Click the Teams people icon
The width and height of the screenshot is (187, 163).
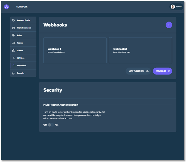coord(13,43)
